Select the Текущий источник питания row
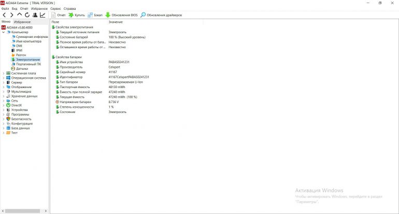 coord(91,32)
